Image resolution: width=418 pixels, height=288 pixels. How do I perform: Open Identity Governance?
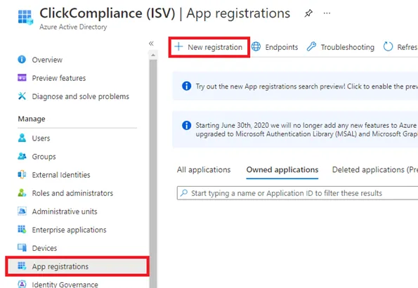click(65, 284)
